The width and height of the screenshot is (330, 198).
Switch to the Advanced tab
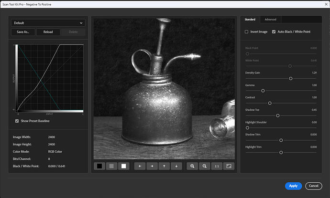270,20
